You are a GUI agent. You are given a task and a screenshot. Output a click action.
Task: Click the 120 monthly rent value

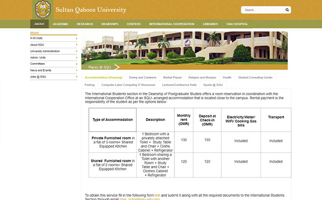[x=184, y=161]
